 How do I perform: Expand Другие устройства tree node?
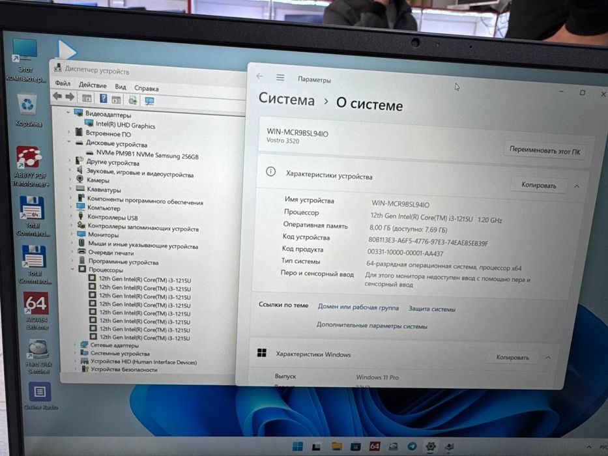point(70,160)
